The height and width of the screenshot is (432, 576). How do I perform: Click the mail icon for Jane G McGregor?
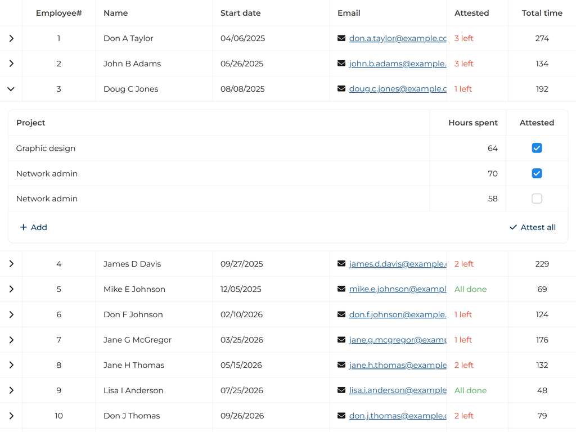pyautogui.click(x=341, y=340)
